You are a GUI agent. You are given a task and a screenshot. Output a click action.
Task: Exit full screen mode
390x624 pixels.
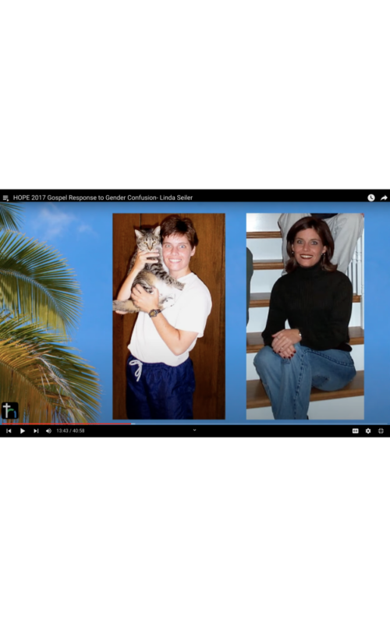(x=381, y=431)
